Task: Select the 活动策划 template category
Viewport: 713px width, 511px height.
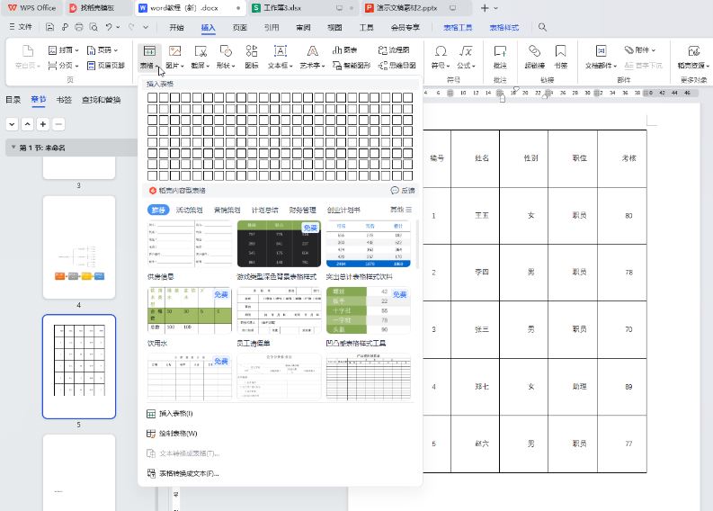Action: 189,210
